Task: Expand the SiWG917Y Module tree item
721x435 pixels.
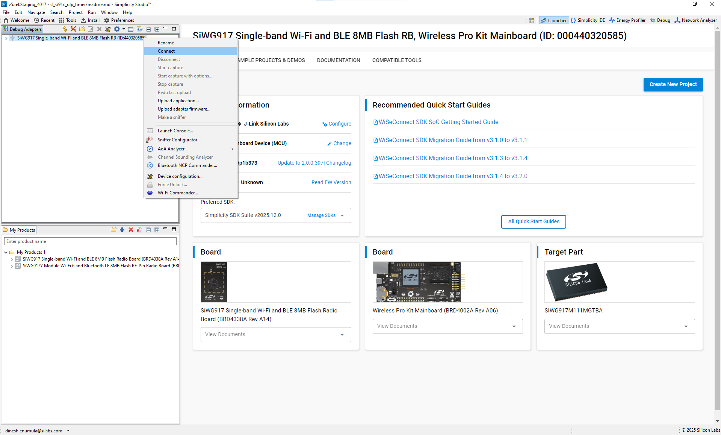Action: (x=12, y=266)
